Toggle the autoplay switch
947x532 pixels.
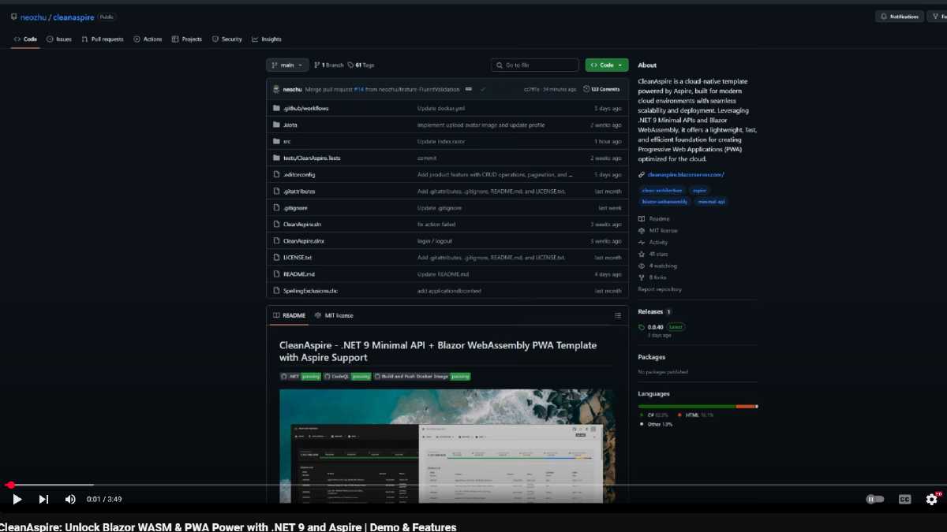pyautogui.click(x=874, y=499)
